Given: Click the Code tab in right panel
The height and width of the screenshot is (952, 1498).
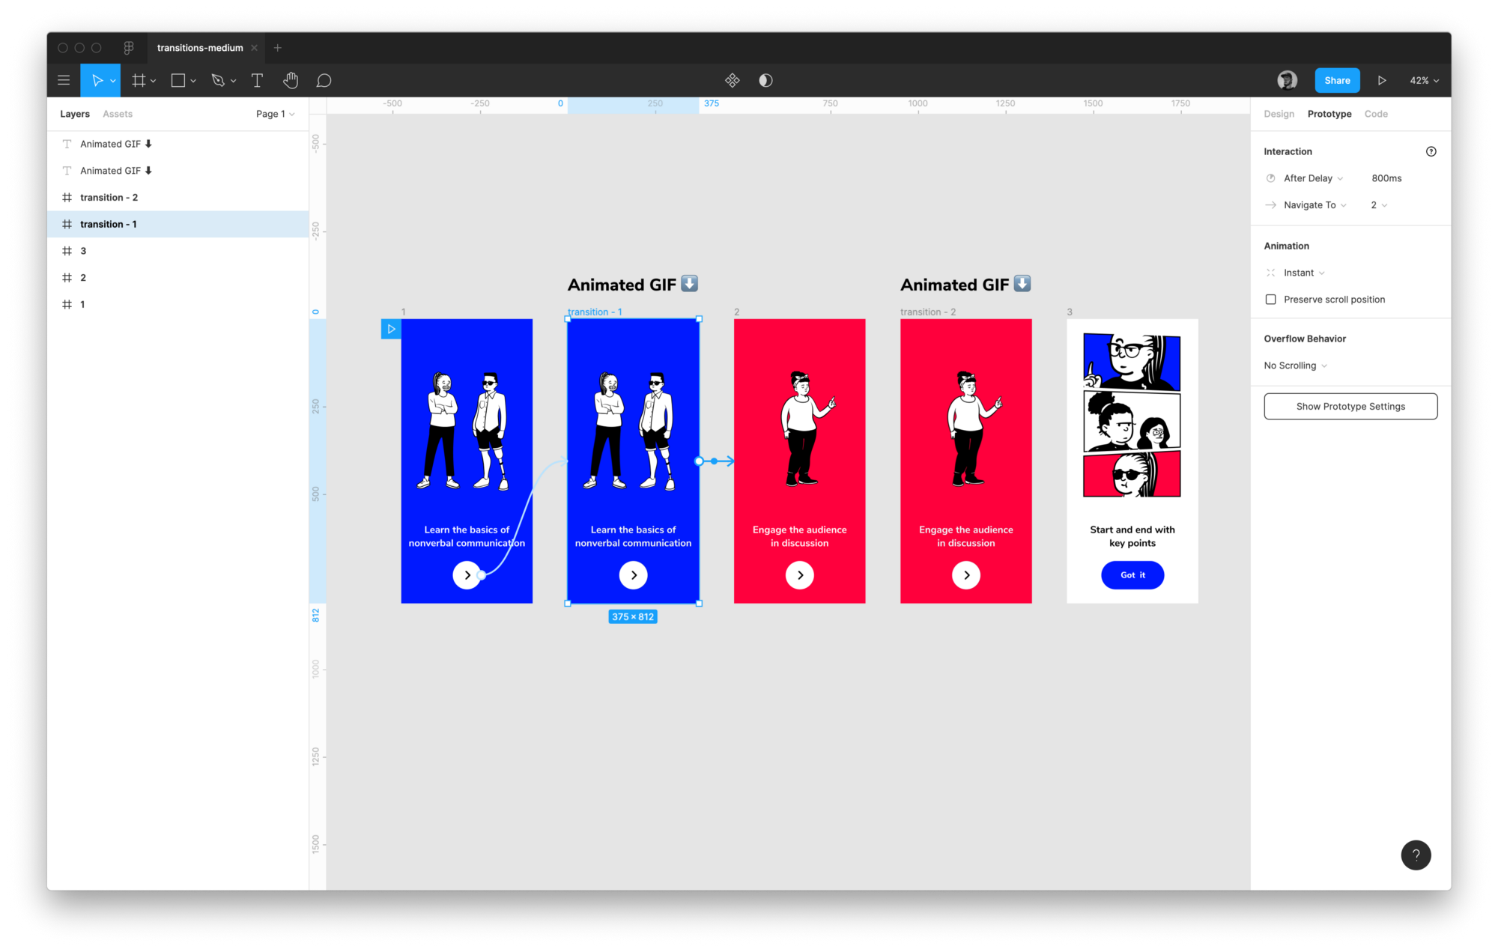Looking at the screenshot, I should 1378,114.
